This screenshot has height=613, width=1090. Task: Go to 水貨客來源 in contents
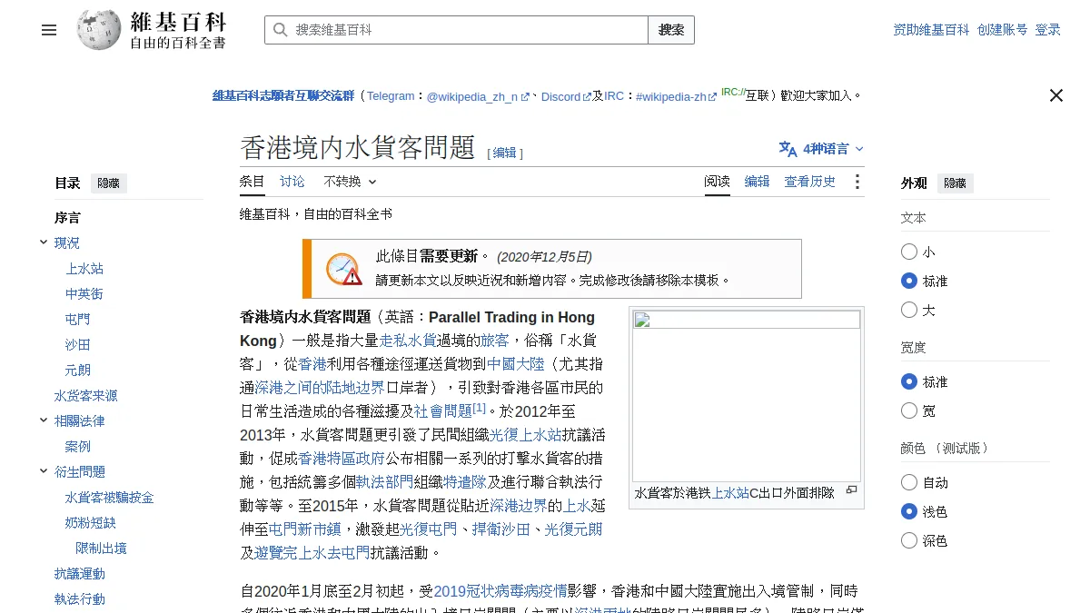tap(86, 396)
